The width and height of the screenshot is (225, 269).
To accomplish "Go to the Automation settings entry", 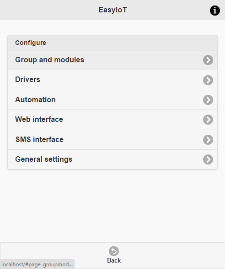I will pos(112,100).
